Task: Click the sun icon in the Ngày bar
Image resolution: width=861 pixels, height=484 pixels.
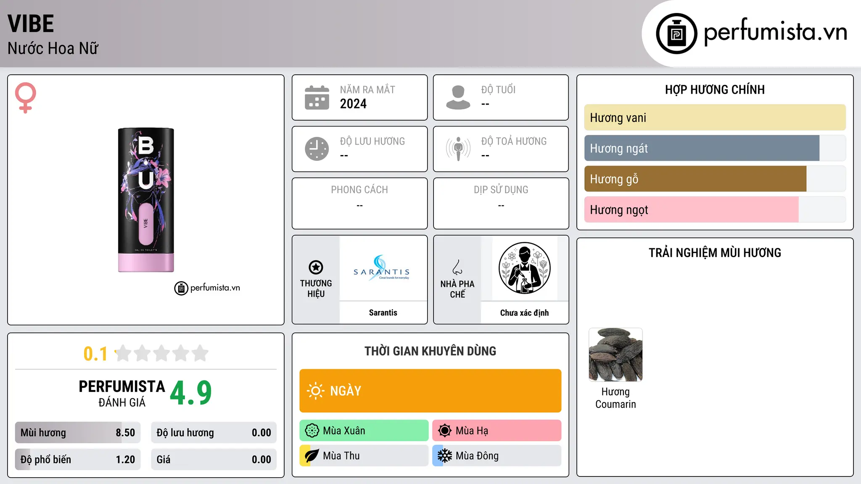Action: coord(315,391)
